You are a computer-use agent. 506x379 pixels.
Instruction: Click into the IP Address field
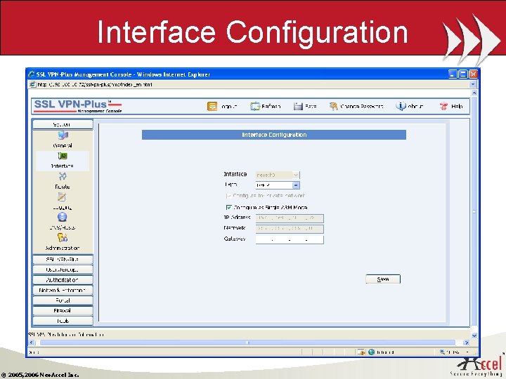[290, 218]
